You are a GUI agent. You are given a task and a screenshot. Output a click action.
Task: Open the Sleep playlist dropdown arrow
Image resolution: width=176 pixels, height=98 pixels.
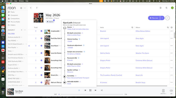13,51
